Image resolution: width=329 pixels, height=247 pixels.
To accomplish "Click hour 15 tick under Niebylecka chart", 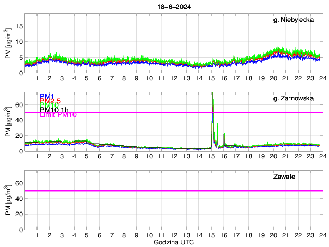I will 211,78.
